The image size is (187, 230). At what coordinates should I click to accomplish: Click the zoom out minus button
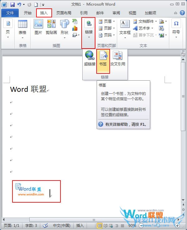141,225
